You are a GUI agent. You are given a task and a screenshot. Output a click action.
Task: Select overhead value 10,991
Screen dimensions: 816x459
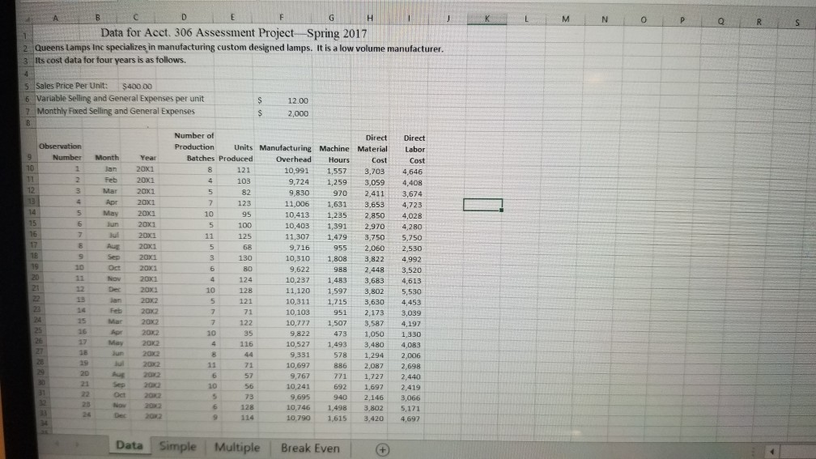pyautogui.click(x=296, y=171)
